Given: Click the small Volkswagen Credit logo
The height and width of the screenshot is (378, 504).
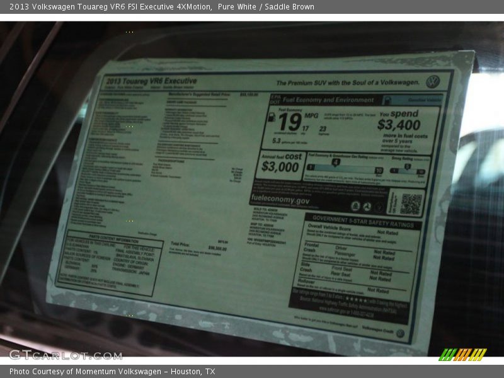Looking at the screenshot, I should (399, 333).
